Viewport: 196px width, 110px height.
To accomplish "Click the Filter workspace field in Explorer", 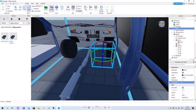I will 181,18.
